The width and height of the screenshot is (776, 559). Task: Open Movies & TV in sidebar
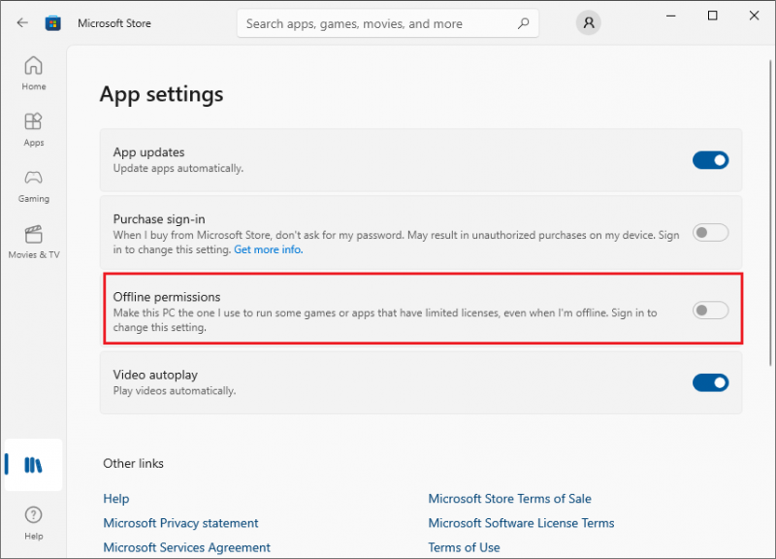tap(34, 242)
